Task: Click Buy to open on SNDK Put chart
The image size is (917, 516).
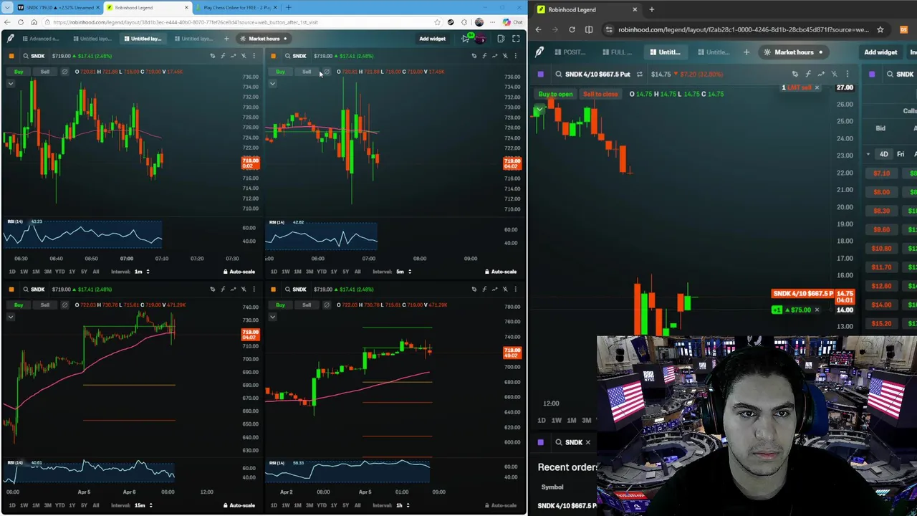Action: [x=556, y=94]
